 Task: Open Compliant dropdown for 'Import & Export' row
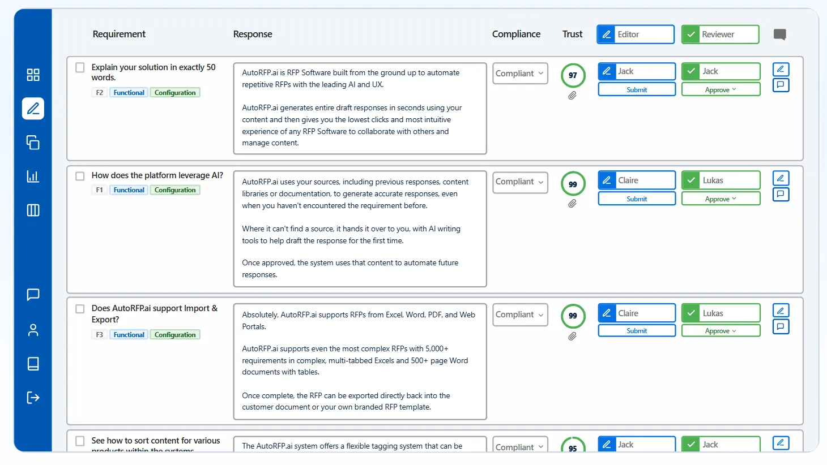point(520,315)
